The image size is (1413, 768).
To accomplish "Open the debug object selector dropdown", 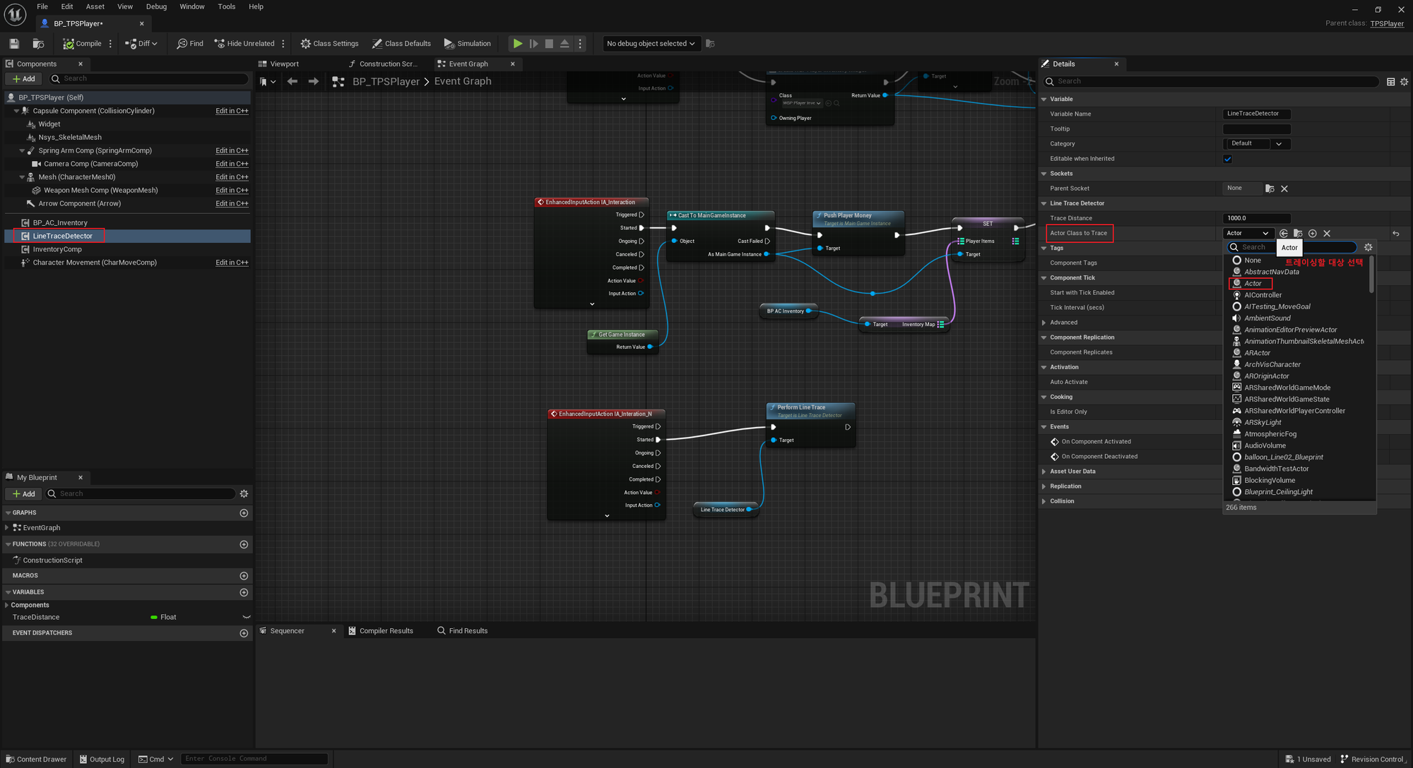I will [x=650, y=44].
